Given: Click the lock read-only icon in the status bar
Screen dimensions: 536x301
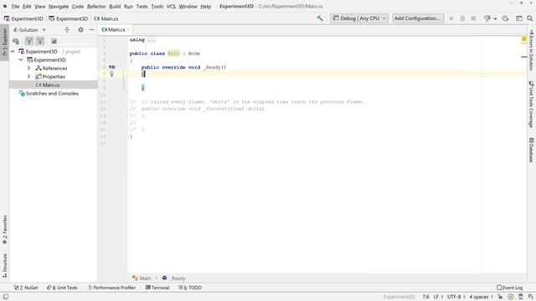Looking at the screenshot, I should pos(500,297).
